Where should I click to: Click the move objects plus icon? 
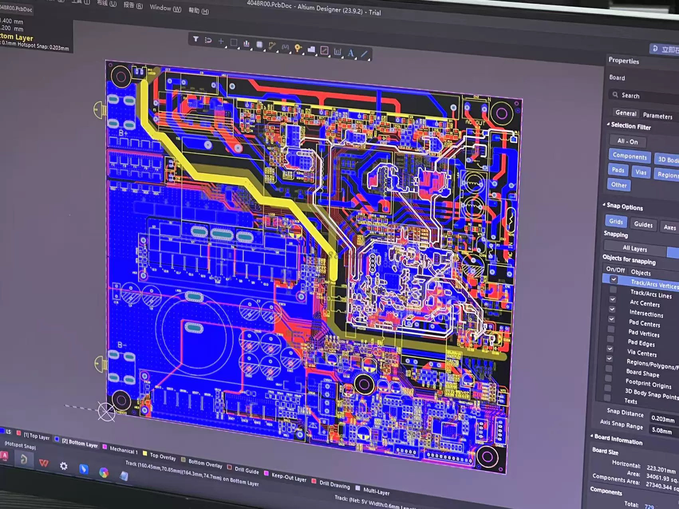[221, 41]
